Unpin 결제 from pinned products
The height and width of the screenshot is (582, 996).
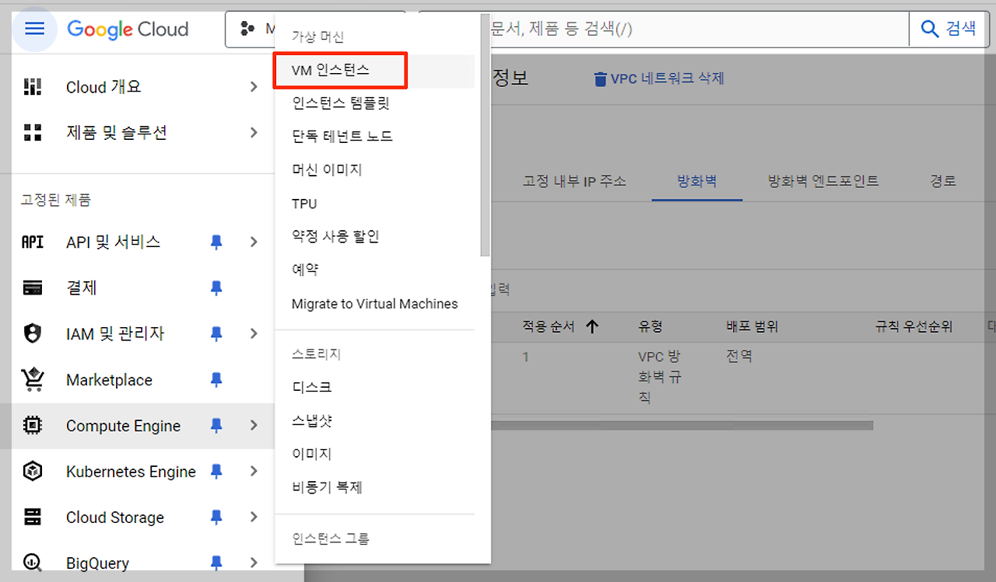click(x=216, y=288)
